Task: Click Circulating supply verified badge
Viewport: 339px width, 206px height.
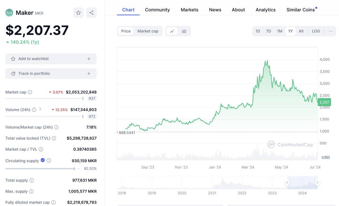Action: [x=43, y=160]
